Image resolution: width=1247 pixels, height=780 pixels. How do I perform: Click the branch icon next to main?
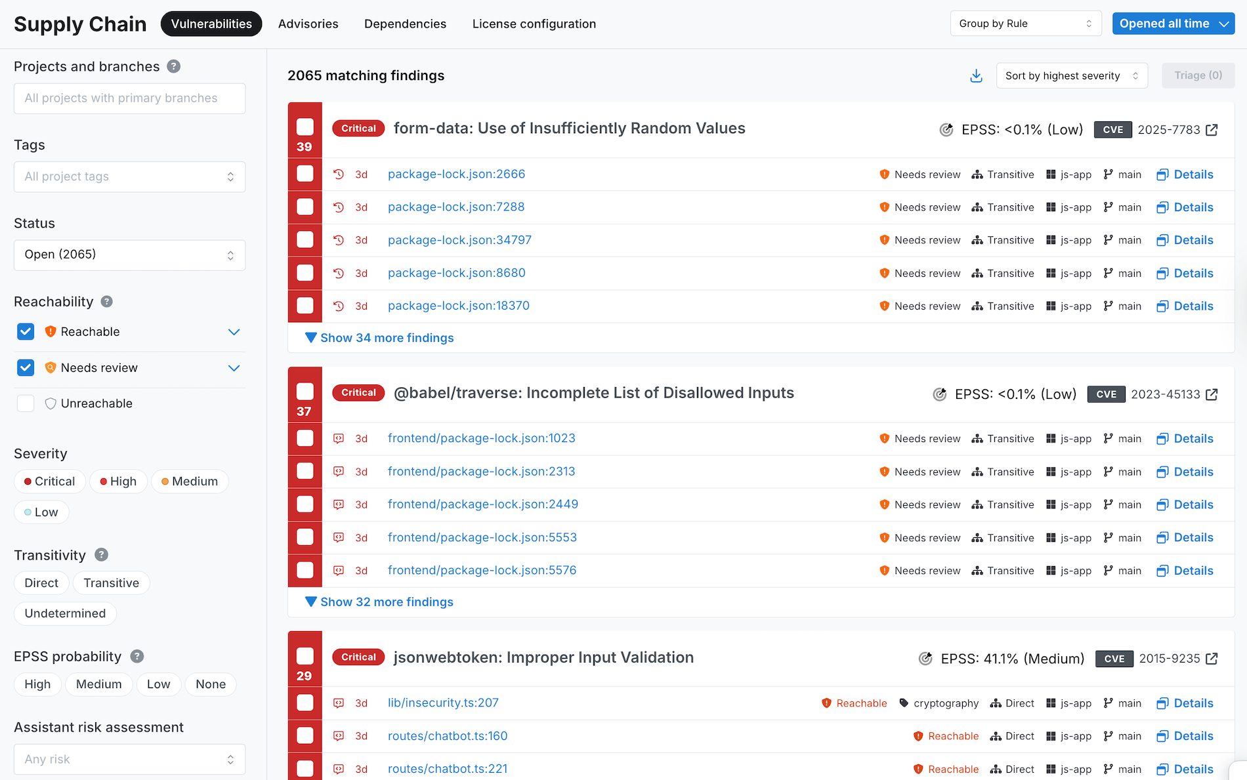click(x=1107, y=174)
